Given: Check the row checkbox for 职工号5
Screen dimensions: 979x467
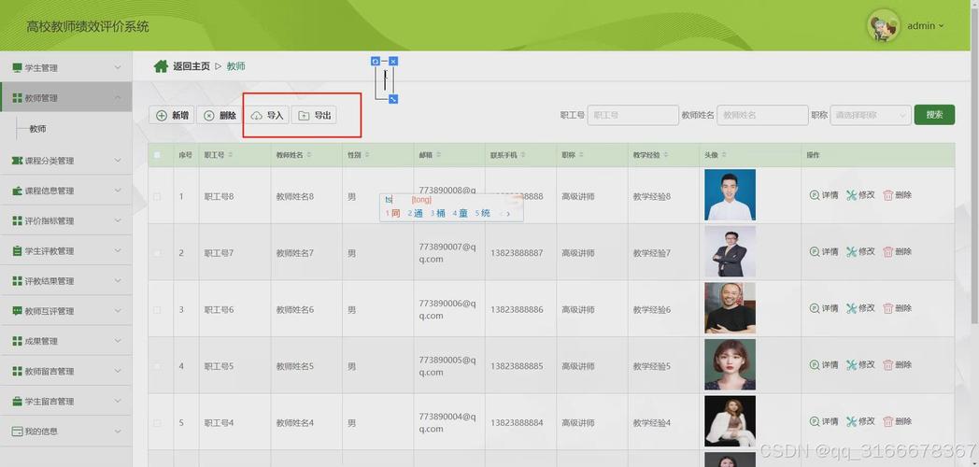Looking at the screenshot, I should click(157, 366).
